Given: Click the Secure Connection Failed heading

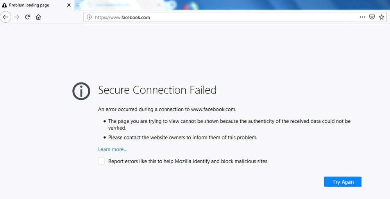Looking at the screenshot, I should click(157, 90).
